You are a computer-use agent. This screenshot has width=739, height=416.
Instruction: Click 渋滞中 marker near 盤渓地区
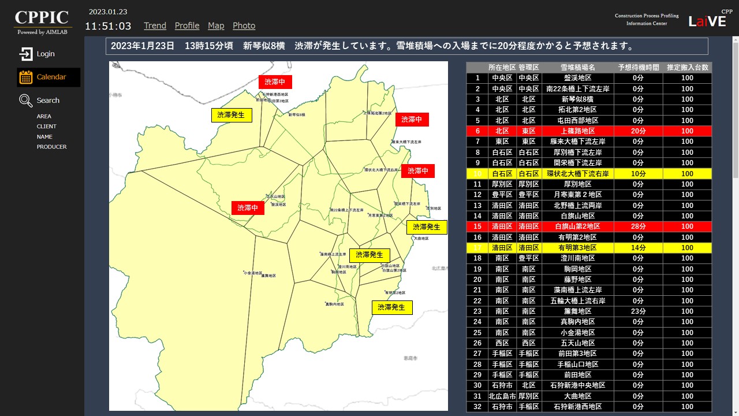248,208
